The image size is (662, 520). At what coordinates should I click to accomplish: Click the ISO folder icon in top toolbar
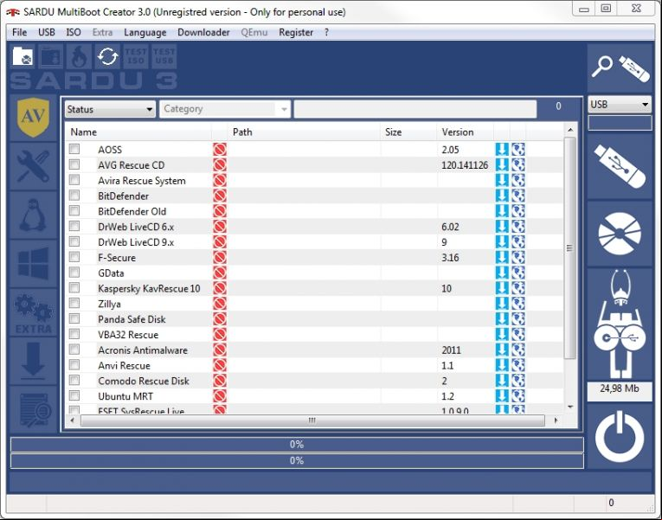coord(22,56)
